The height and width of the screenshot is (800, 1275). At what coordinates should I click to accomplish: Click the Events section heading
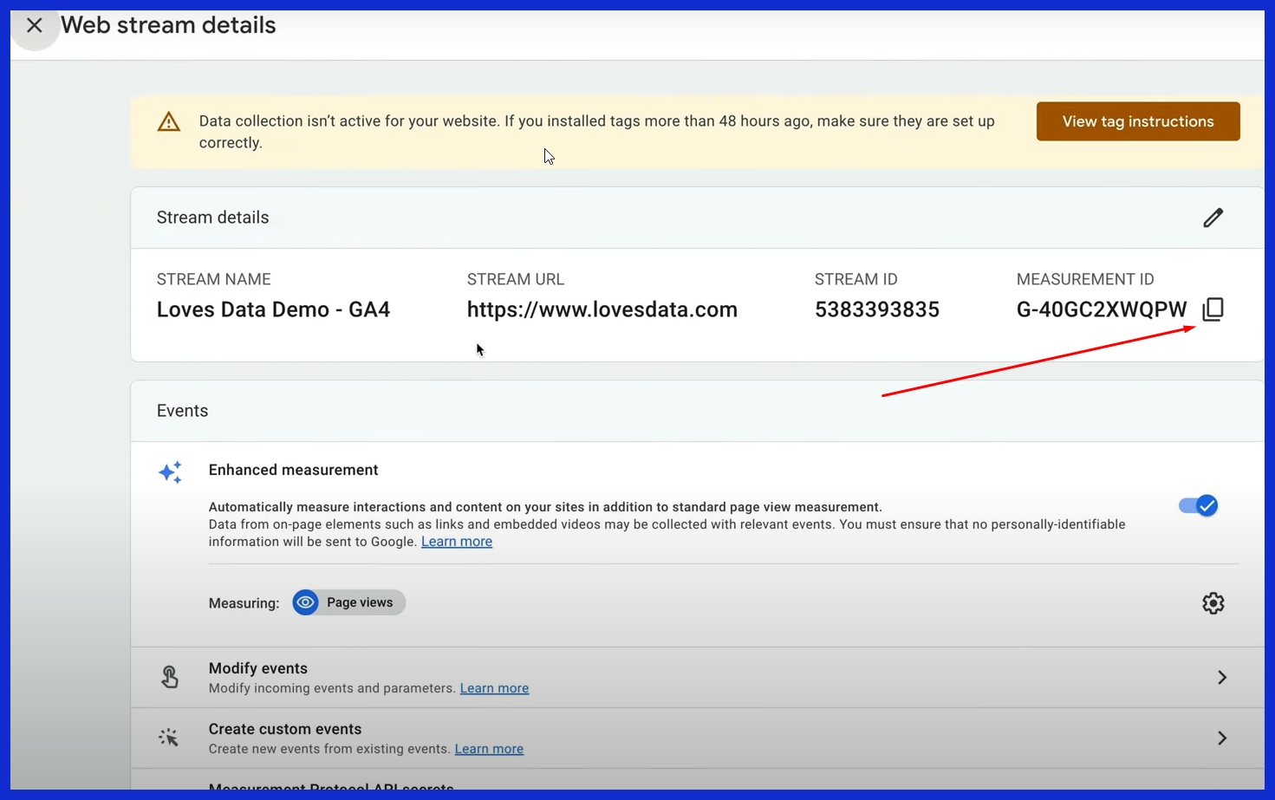pyautogui.click(x=183, y=411)
